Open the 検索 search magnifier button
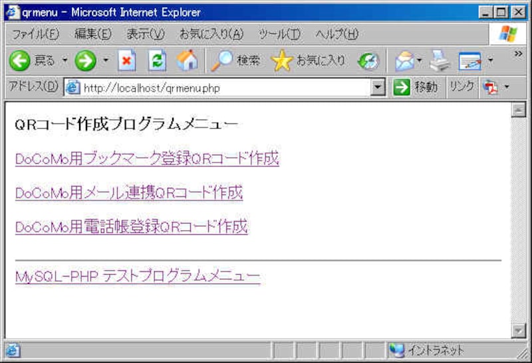The height and width of the screenshot is (363, 532). [235, 60]
